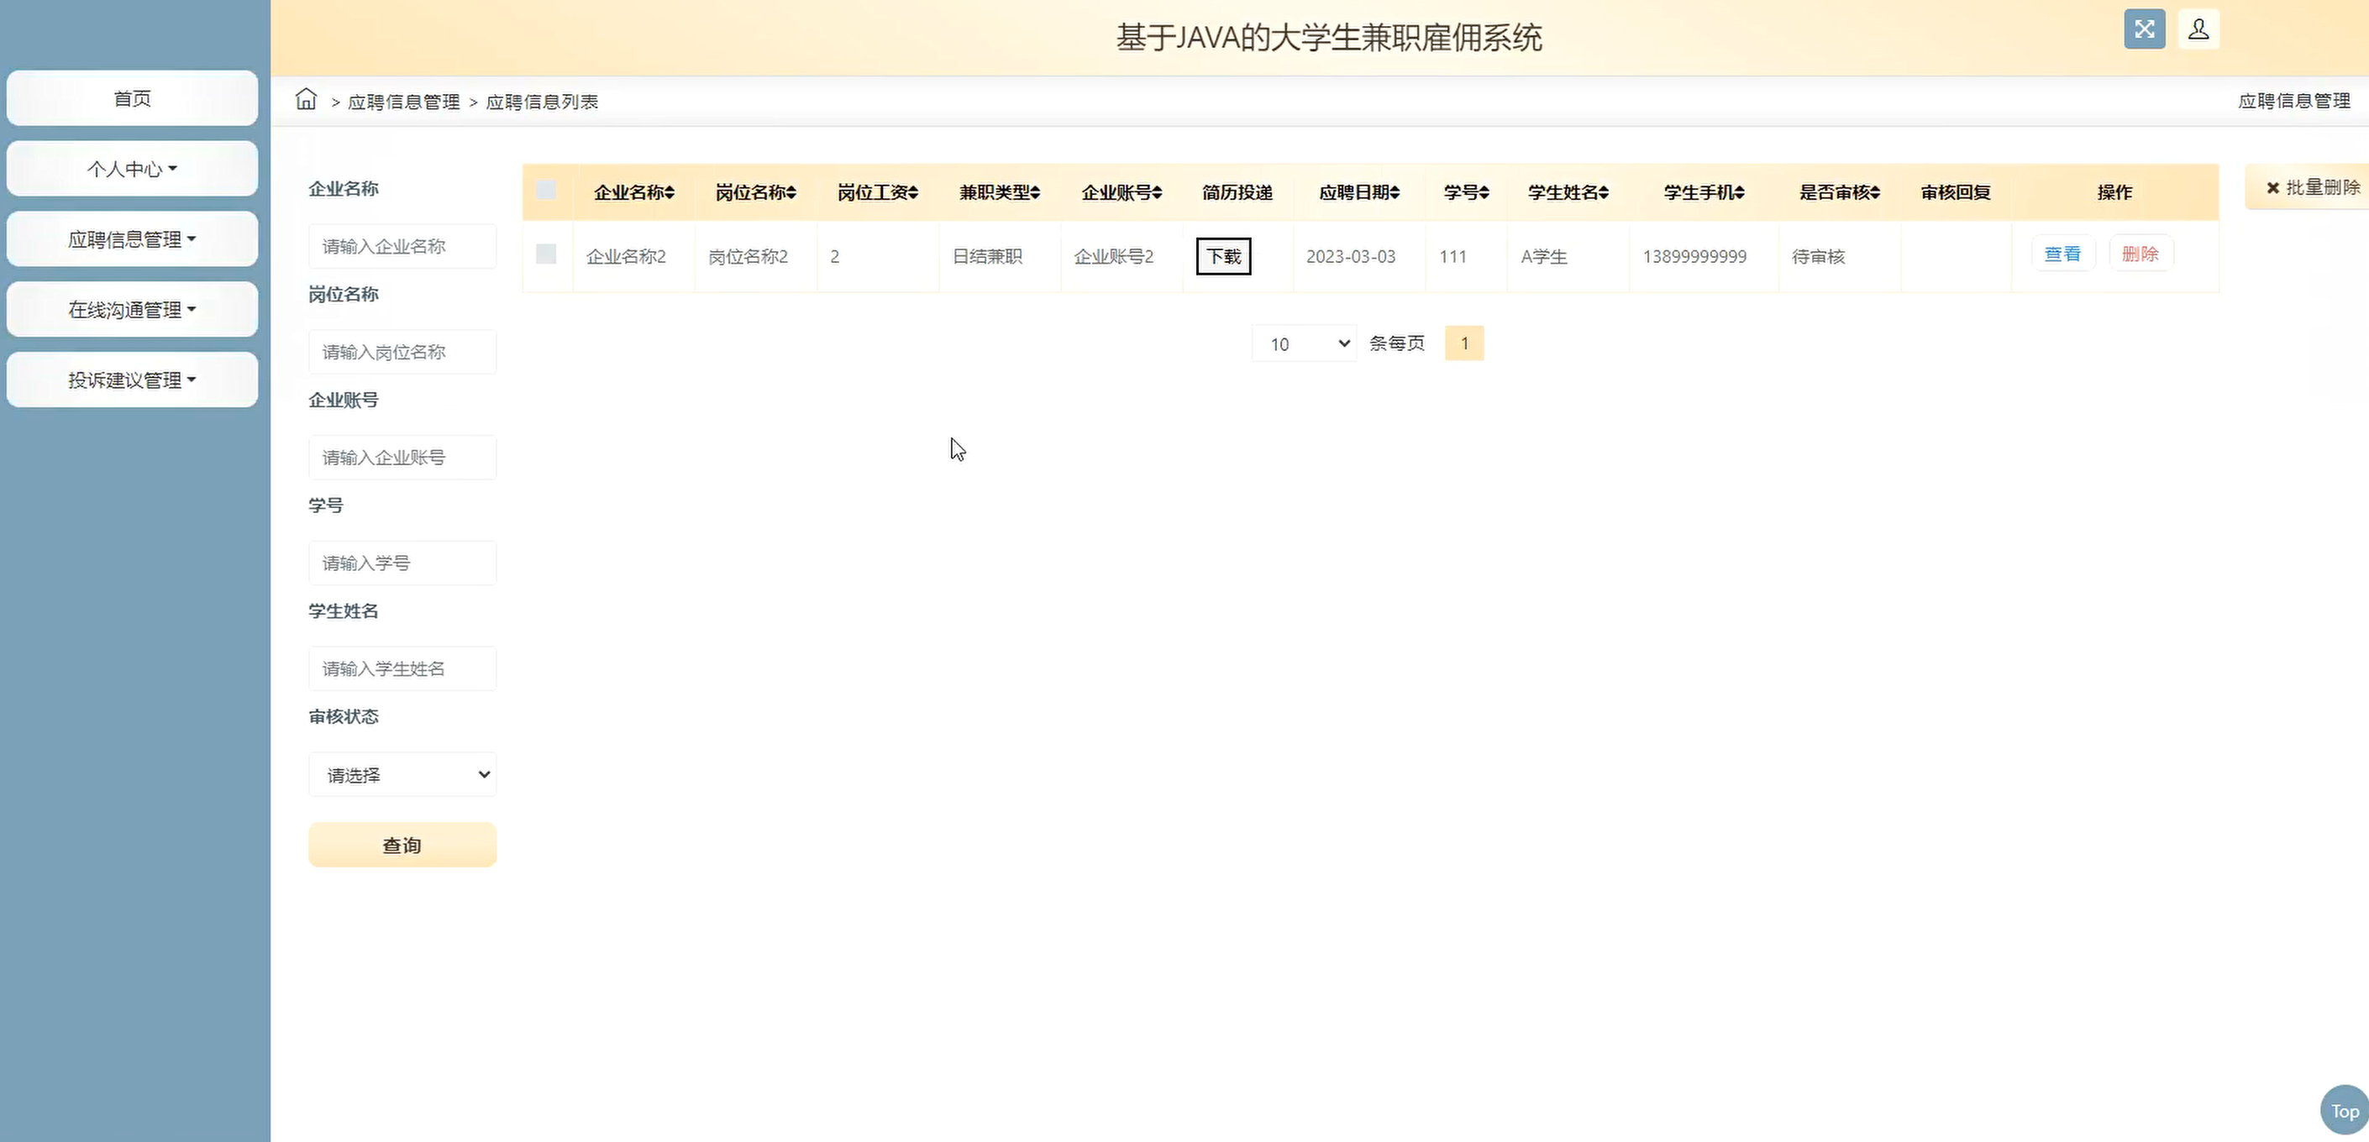Sort by 学生手机 column arrows
This screenshot has height=1142, width=2369.
pos(1739,192)
